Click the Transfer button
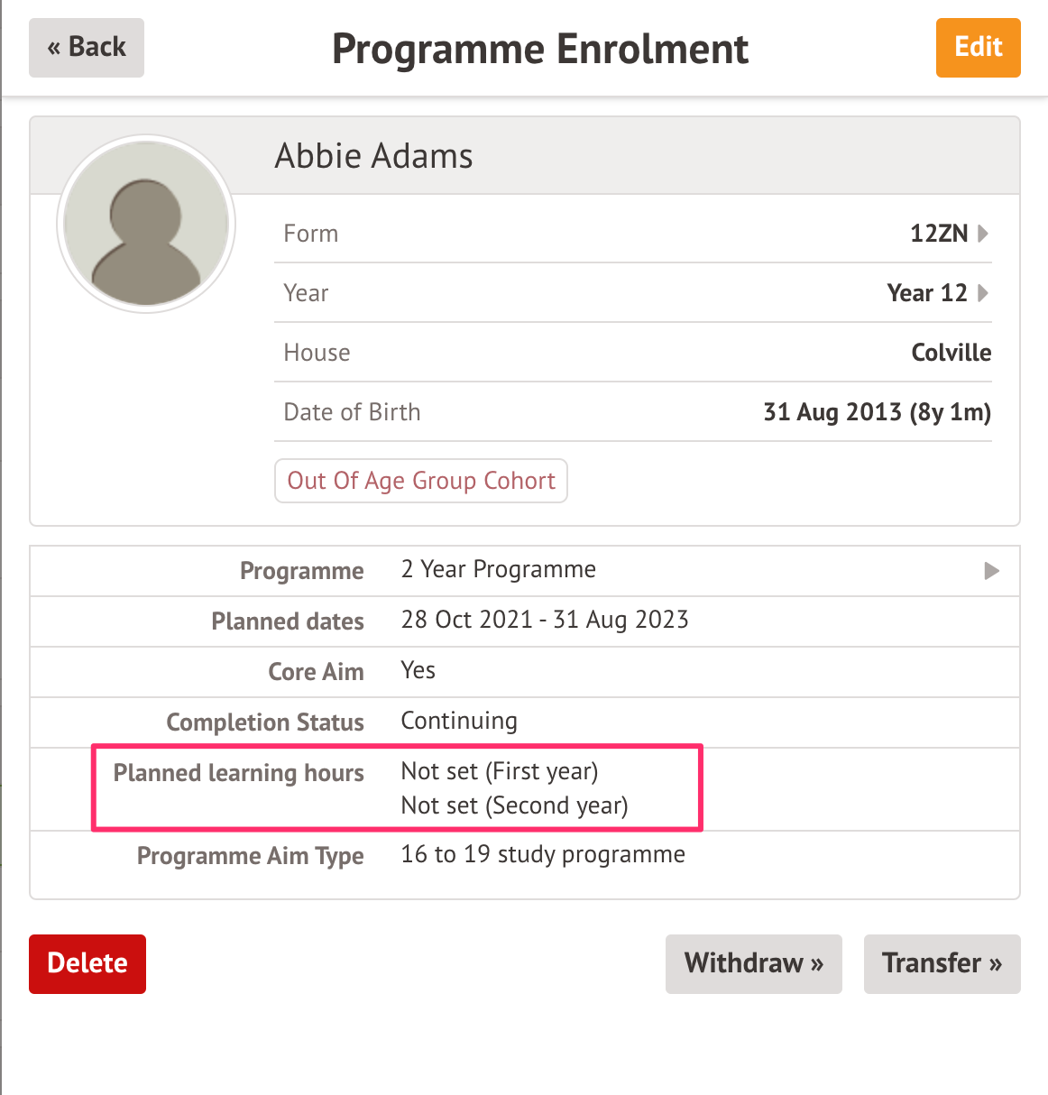The width and height of the screenshot is (1048, 1095). pos(942,963)
